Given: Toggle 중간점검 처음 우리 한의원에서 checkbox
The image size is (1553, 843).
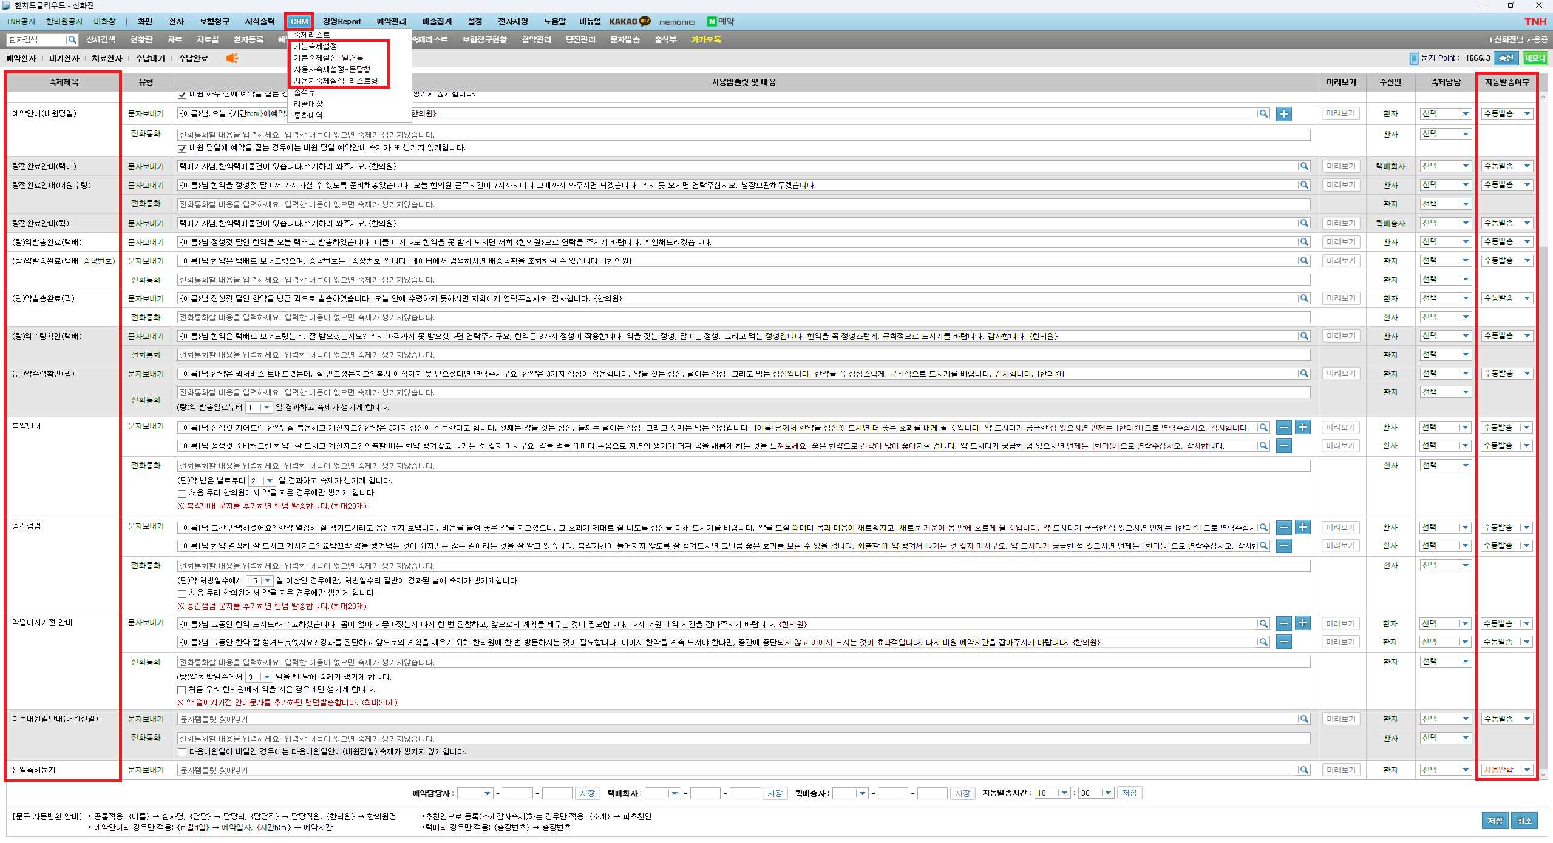Looking at the screenshot, I should 182,594.
